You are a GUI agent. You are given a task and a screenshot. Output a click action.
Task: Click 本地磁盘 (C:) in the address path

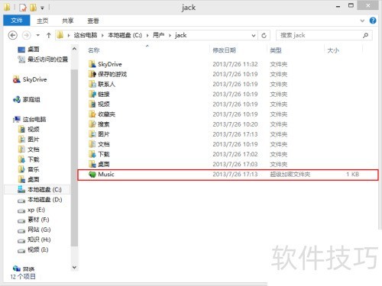coord(125,35)
